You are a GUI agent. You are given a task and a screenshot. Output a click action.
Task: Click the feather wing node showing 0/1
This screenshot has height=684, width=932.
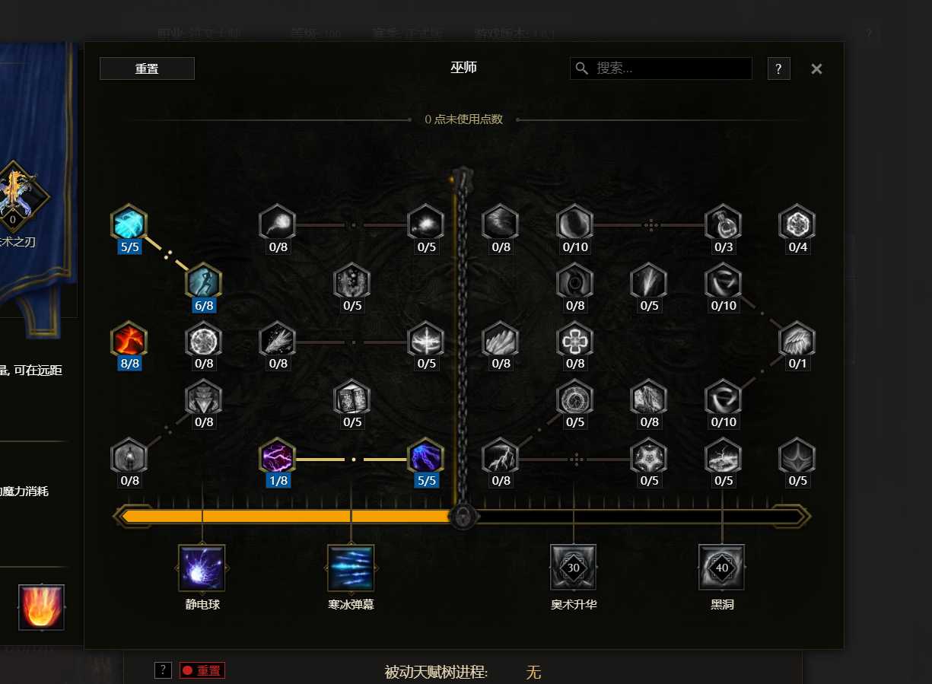(x=797, y=339)
